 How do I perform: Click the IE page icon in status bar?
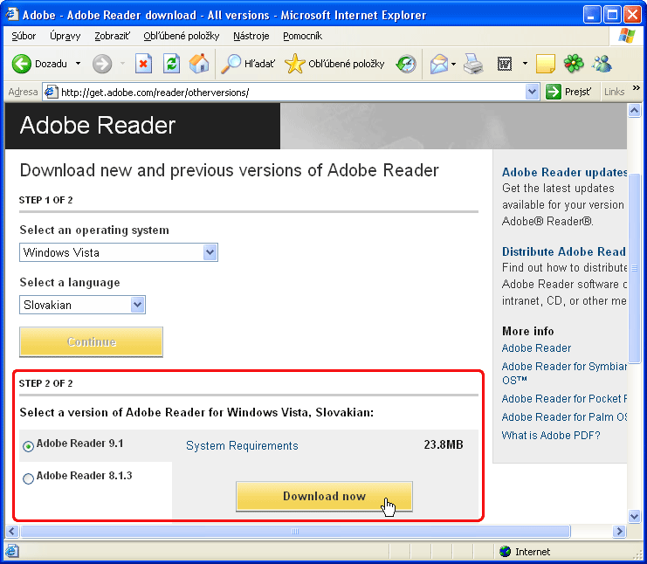[12, 551]
